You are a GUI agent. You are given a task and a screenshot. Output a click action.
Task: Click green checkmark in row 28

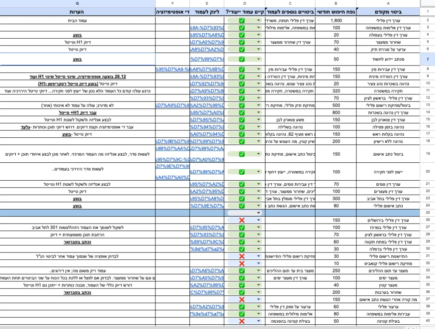[x=242, y=235]
